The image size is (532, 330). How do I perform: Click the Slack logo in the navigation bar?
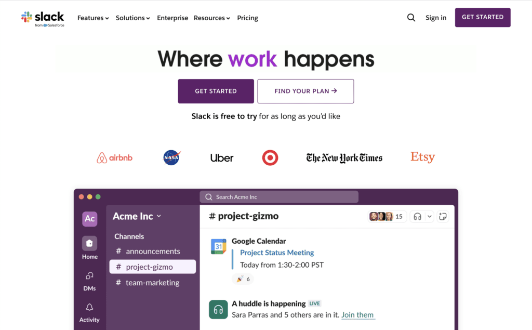43,17
